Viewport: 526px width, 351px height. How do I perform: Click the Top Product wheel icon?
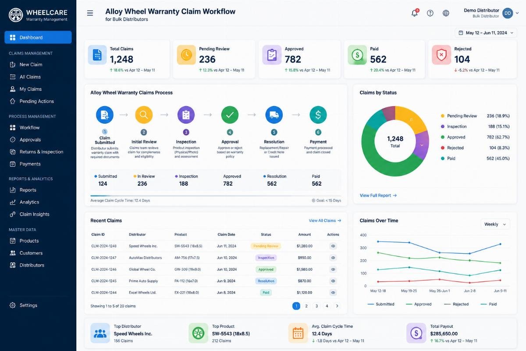point(198,333)
